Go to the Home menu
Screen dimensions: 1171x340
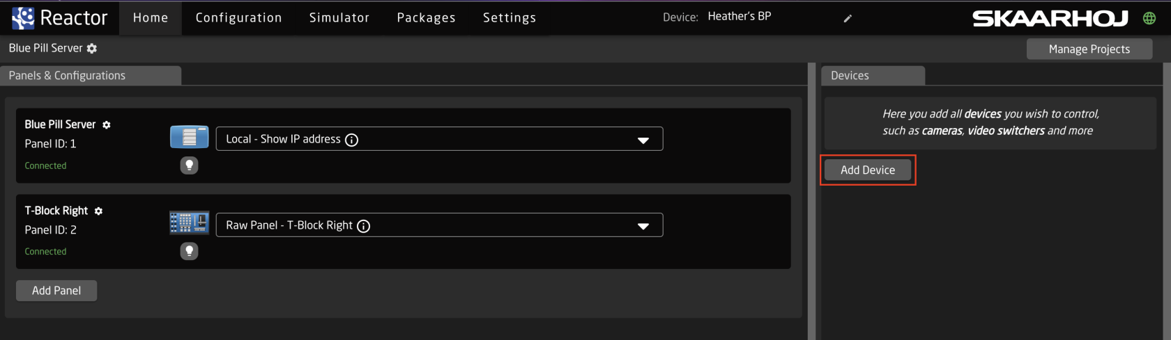(151, 18)
